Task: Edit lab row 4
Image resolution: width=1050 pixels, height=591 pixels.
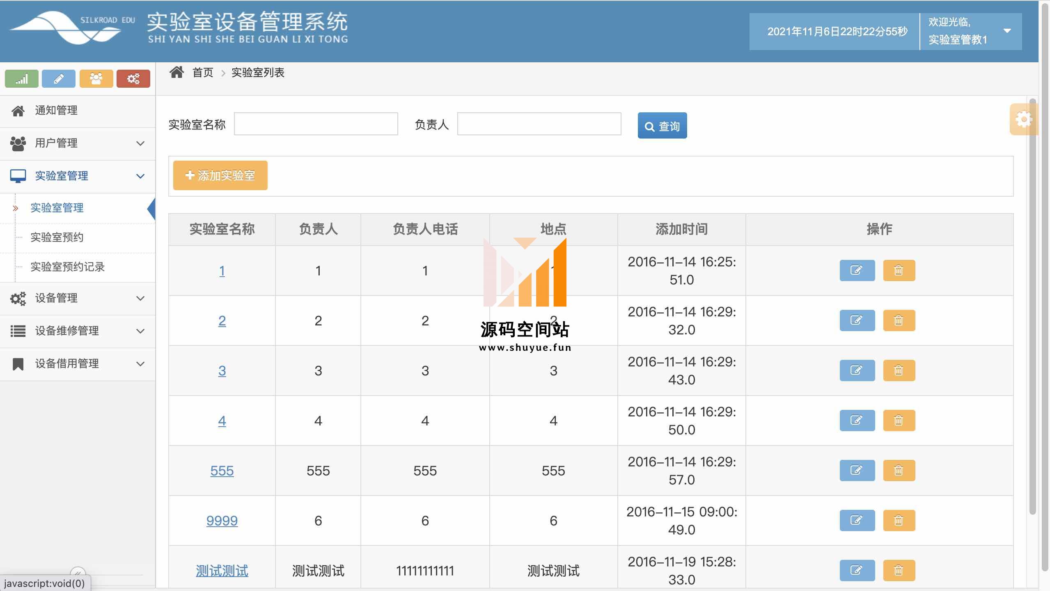Action: [x=857, y=421]
